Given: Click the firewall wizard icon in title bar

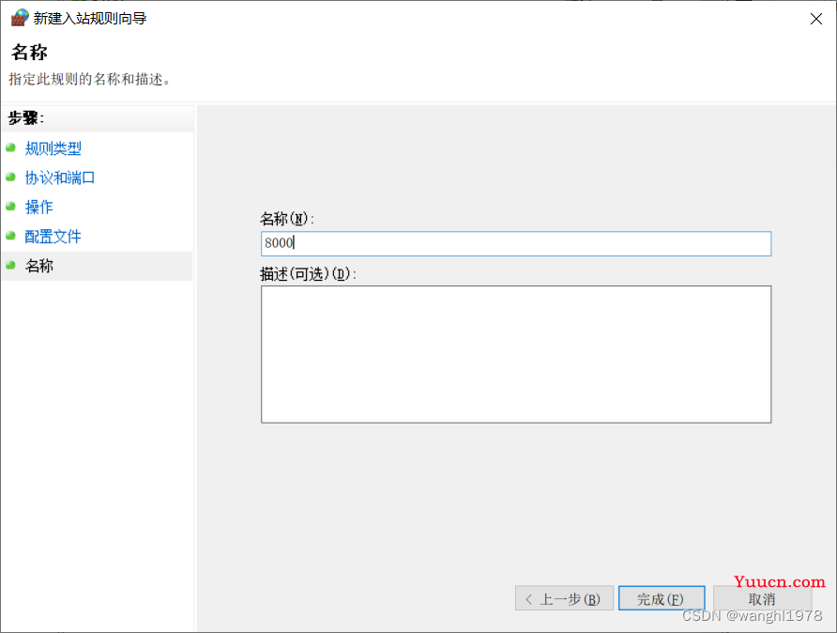Looking at the screenshot, I should pos(19,18).
